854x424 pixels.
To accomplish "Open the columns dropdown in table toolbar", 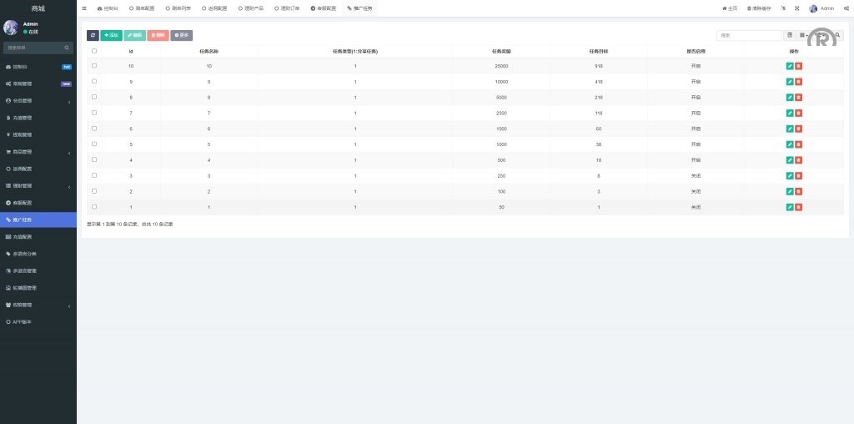I will tap(806, 35).
